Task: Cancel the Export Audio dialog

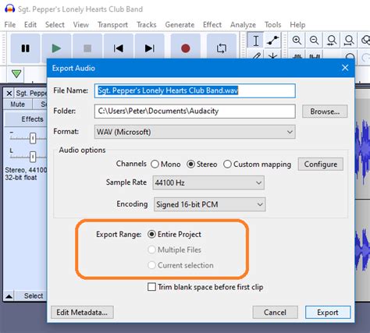Action: pos(275,312)
